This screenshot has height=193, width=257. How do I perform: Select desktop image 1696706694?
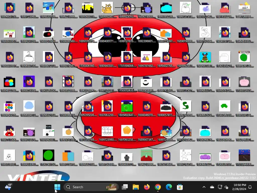click(x=244, y=10)
